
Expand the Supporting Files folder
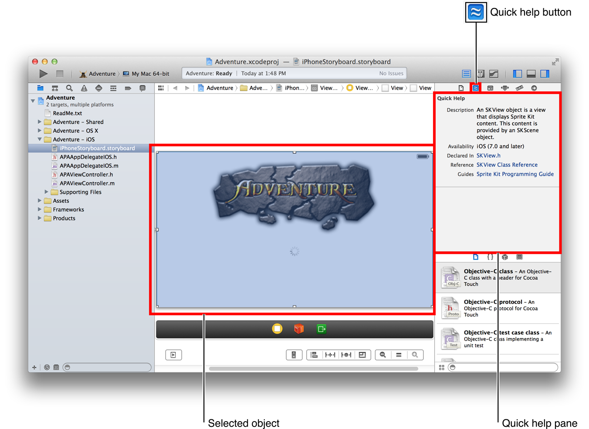47,192
